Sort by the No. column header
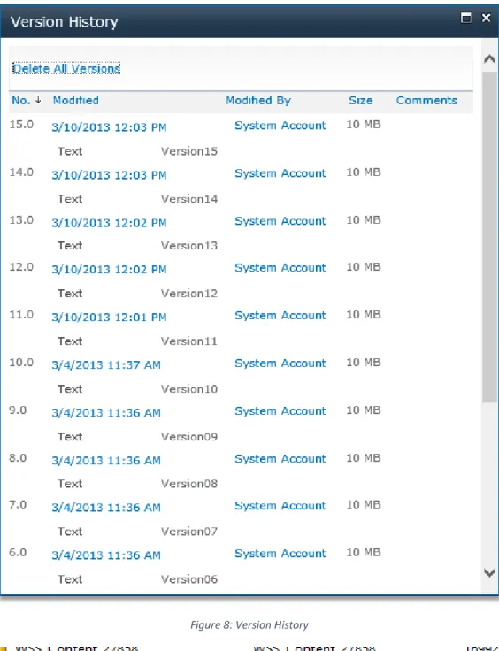Image resolution: width=499 pixels, height=651 pixels. tap(21, 101)
